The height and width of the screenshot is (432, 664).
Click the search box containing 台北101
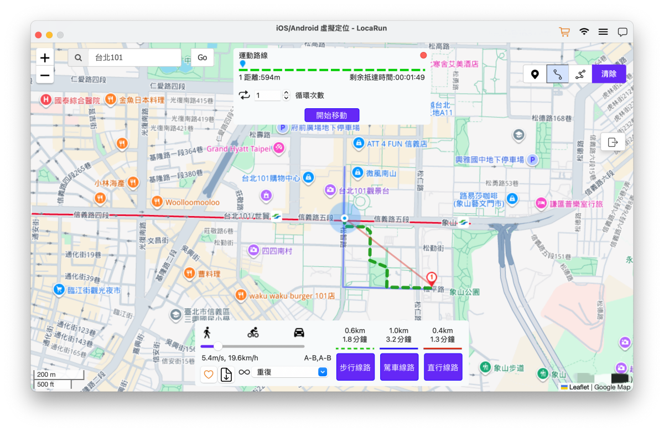point(134,57)
